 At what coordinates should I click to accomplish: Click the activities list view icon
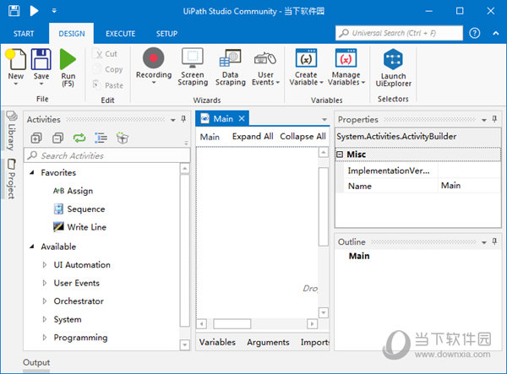[x=101, y=138]
